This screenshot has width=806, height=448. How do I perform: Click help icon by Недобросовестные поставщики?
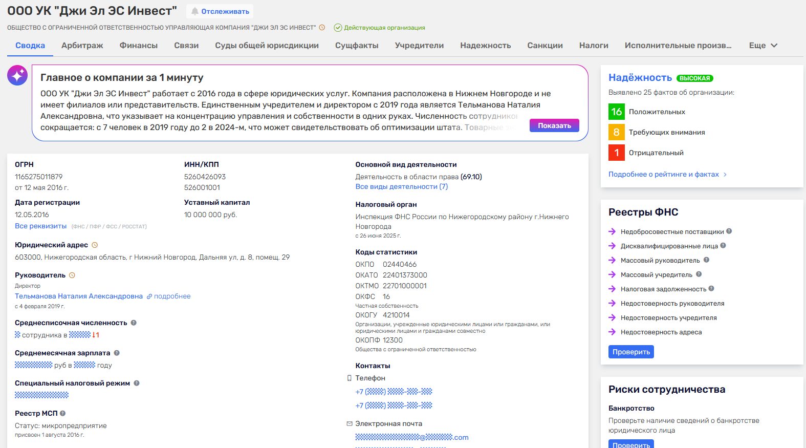729,231
